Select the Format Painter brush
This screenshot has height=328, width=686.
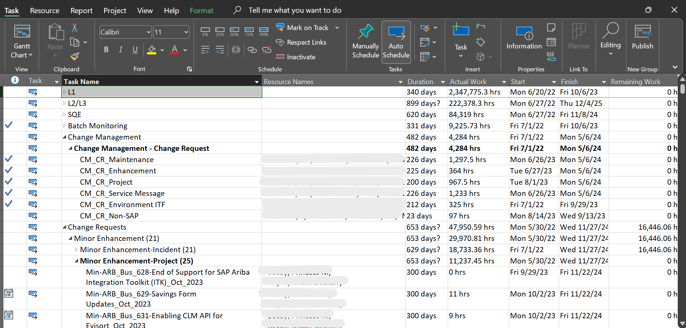(75, 56)
